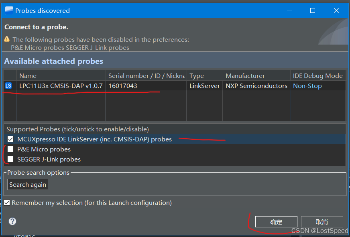
Task: Click the LS LinkServer probe icon
Action: coord(8,86)
